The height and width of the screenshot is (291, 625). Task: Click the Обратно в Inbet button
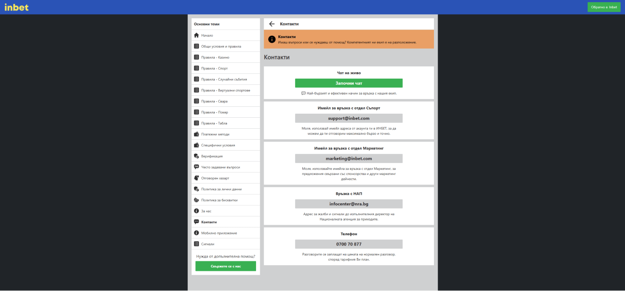604,7
